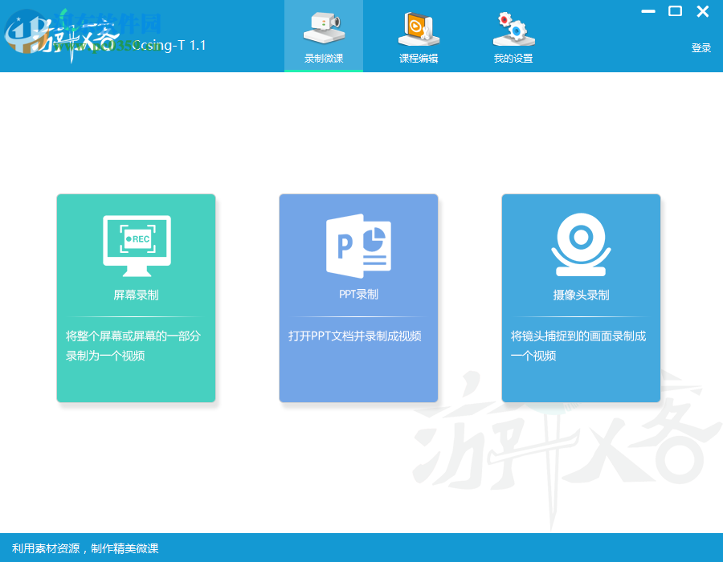
Task: Select the 录制微课 camera icon in the toolbar
Action: pos(324,28)
